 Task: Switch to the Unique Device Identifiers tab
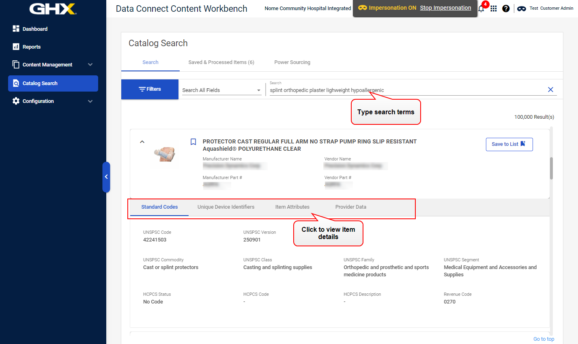coord(226,207)
